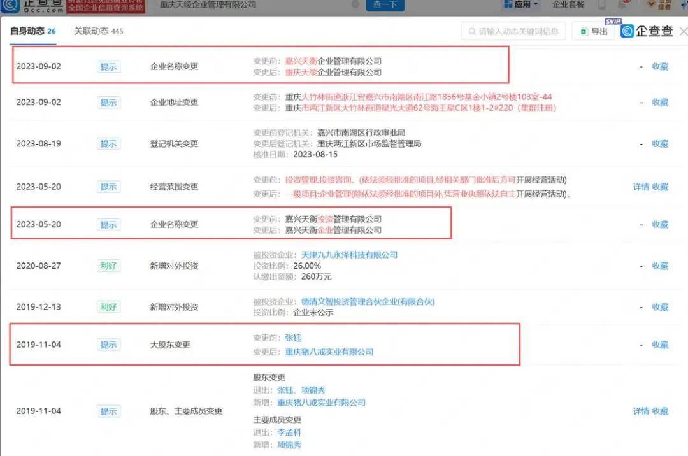Open 张钰 link under 股东变更 退出

(285, 390)
